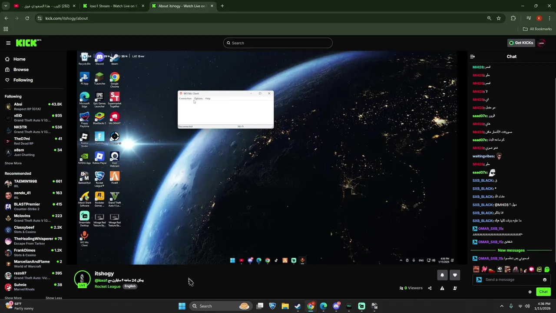
Task: Open the Kick hamburger sidebar menu
Action: click(x=8, y=43)
